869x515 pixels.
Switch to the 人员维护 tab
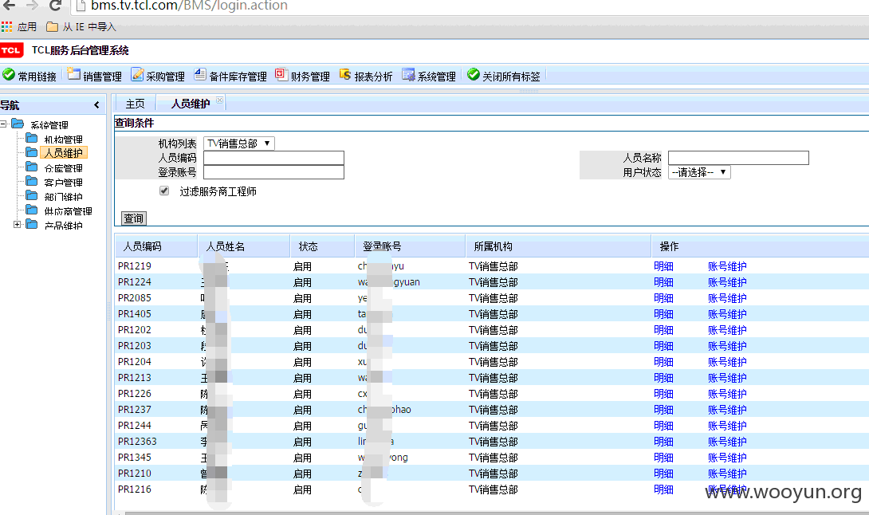click(190, 104)
